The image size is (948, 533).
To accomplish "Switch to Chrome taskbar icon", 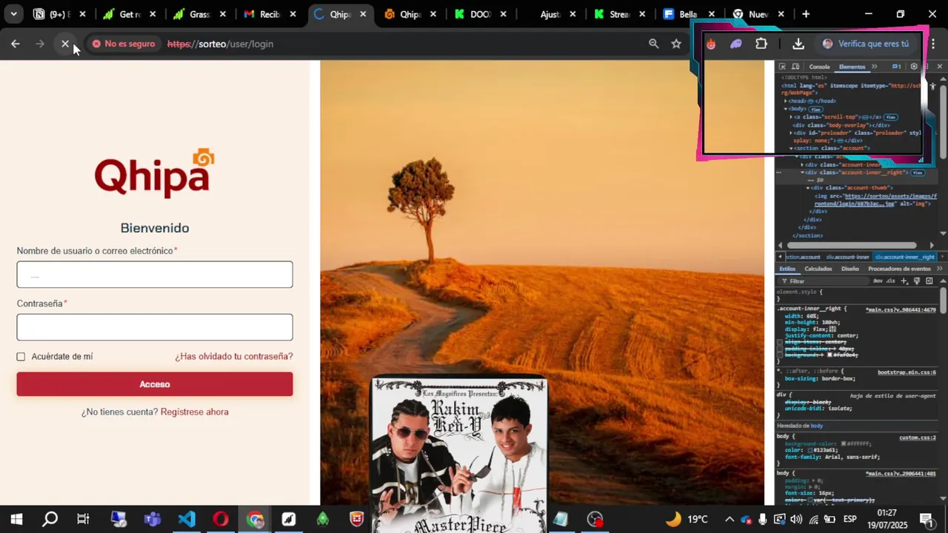I will (255, 519).
